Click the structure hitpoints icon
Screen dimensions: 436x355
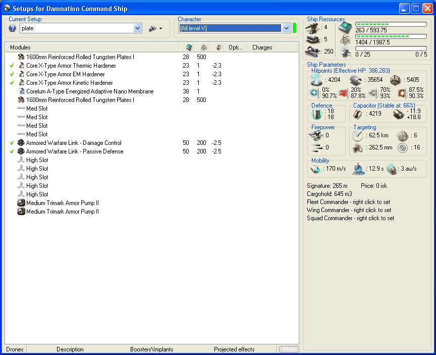tap(395, 80)
